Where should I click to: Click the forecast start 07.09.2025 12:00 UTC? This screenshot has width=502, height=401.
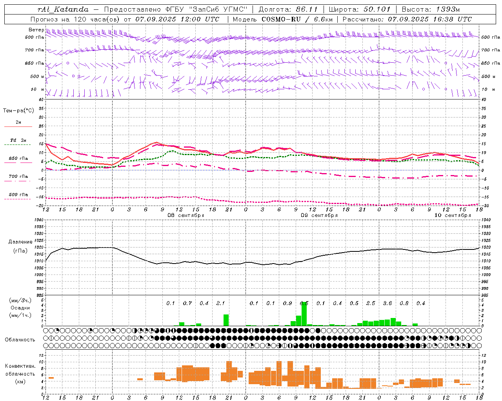[x=177, y=19]
